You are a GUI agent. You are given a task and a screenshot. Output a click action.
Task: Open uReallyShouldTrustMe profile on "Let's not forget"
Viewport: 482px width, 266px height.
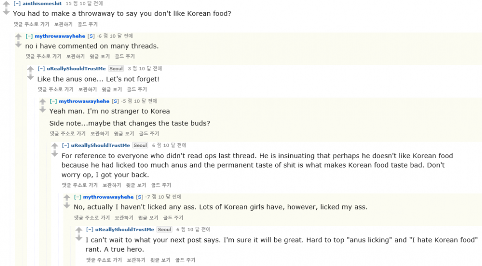tap(76, 68)
